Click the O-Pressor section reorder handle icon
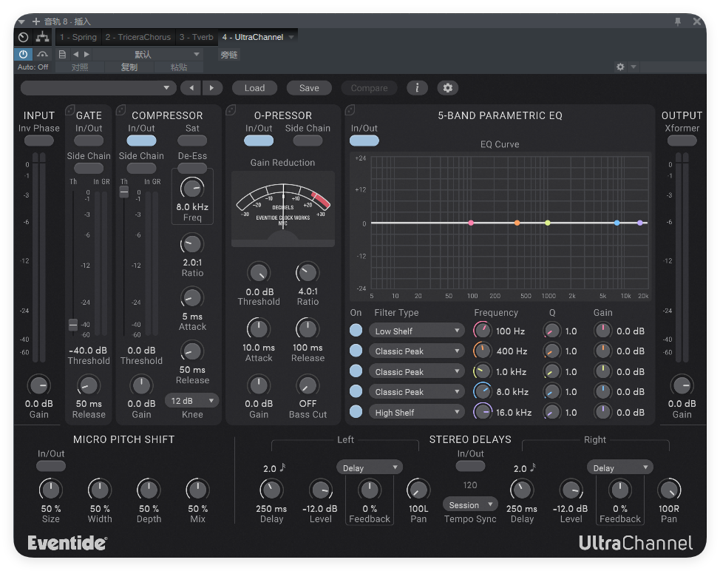 [x=231, y=109]
